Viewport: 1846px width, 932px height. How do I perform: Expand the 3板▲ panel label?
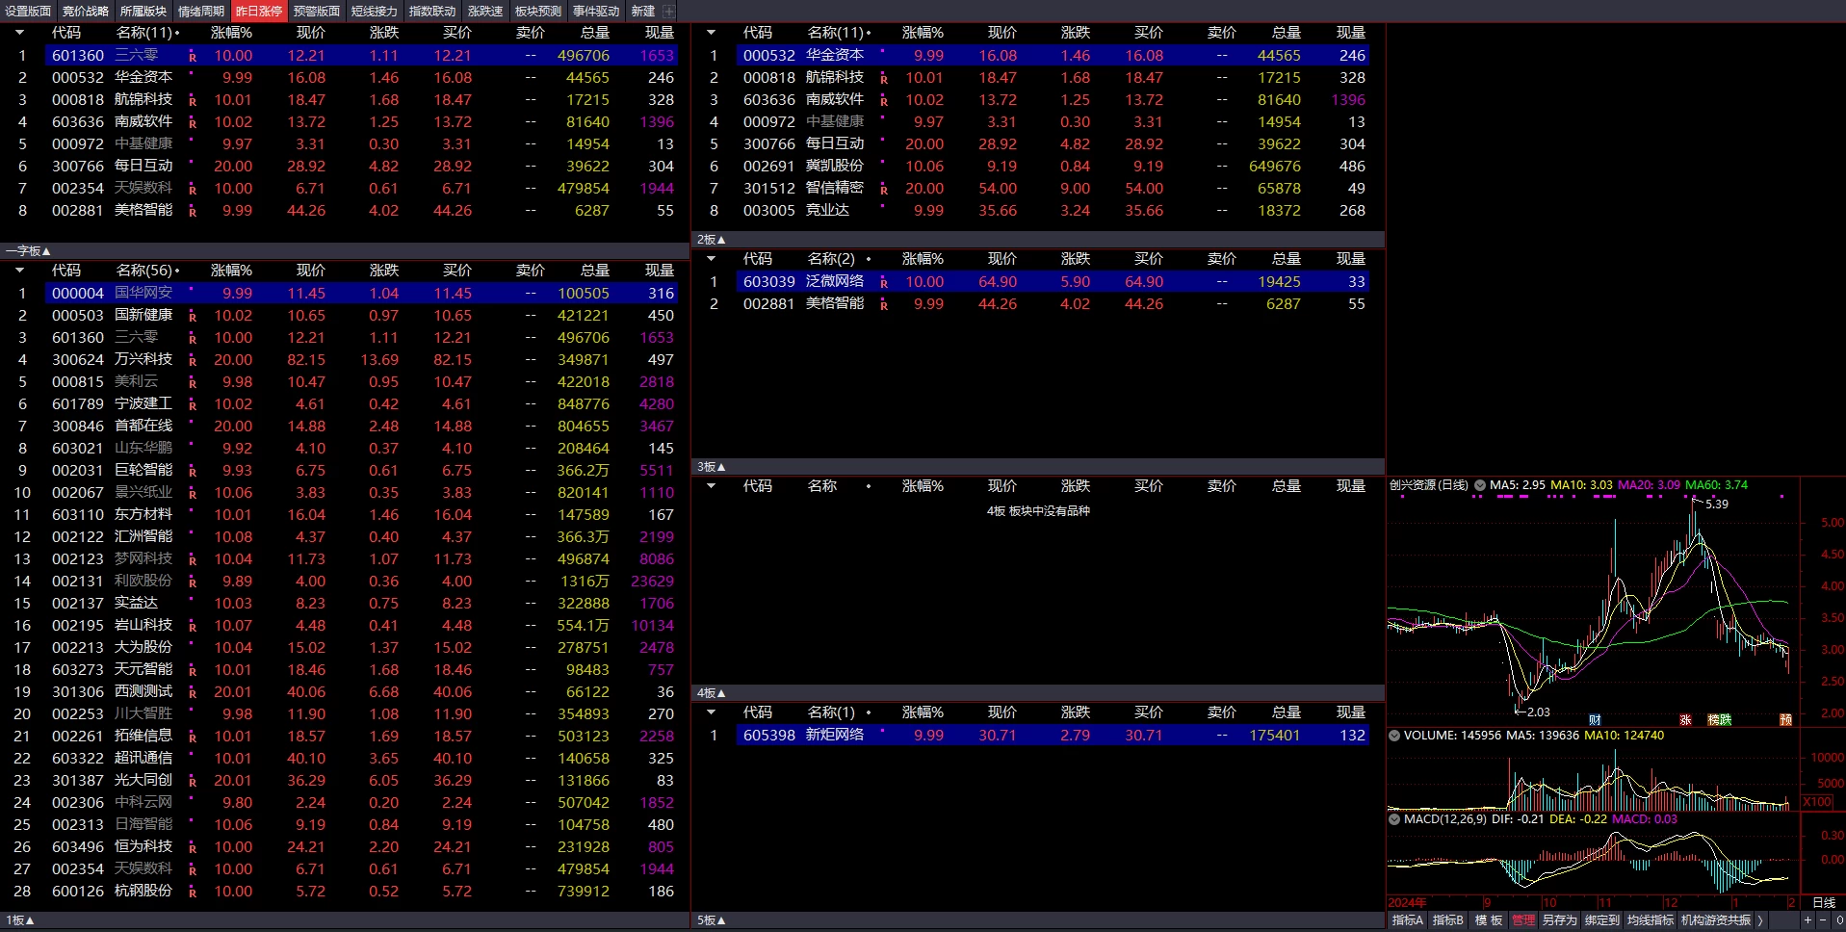[x=711, y=466]
